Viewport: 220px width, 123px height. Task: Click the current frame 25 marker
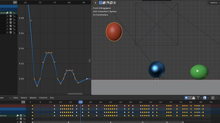80,102
